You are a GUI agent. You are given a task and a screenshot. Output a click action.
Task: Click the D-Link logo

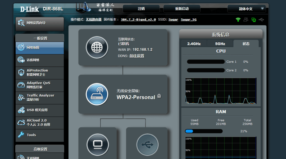(x=30, y=9)
